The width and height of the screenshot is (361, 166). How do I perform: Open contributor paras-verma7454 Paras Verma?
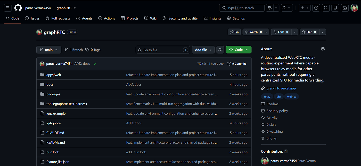pos(288,161)
